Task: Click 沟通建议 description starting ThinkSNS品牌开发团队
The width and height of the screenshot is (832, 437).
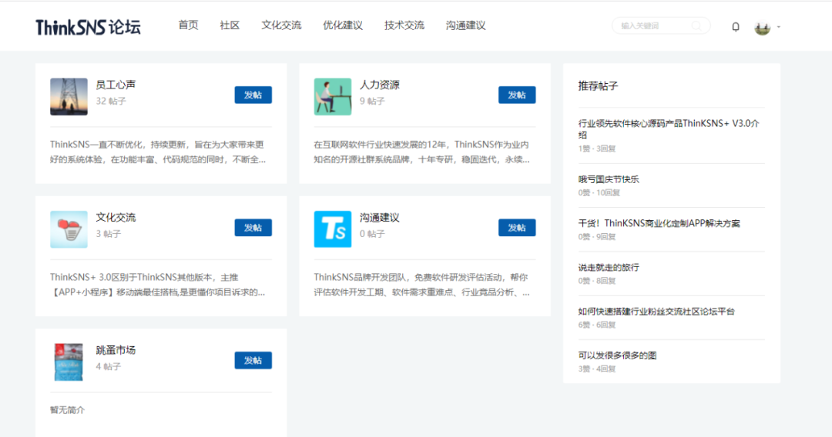Action: 421,285
